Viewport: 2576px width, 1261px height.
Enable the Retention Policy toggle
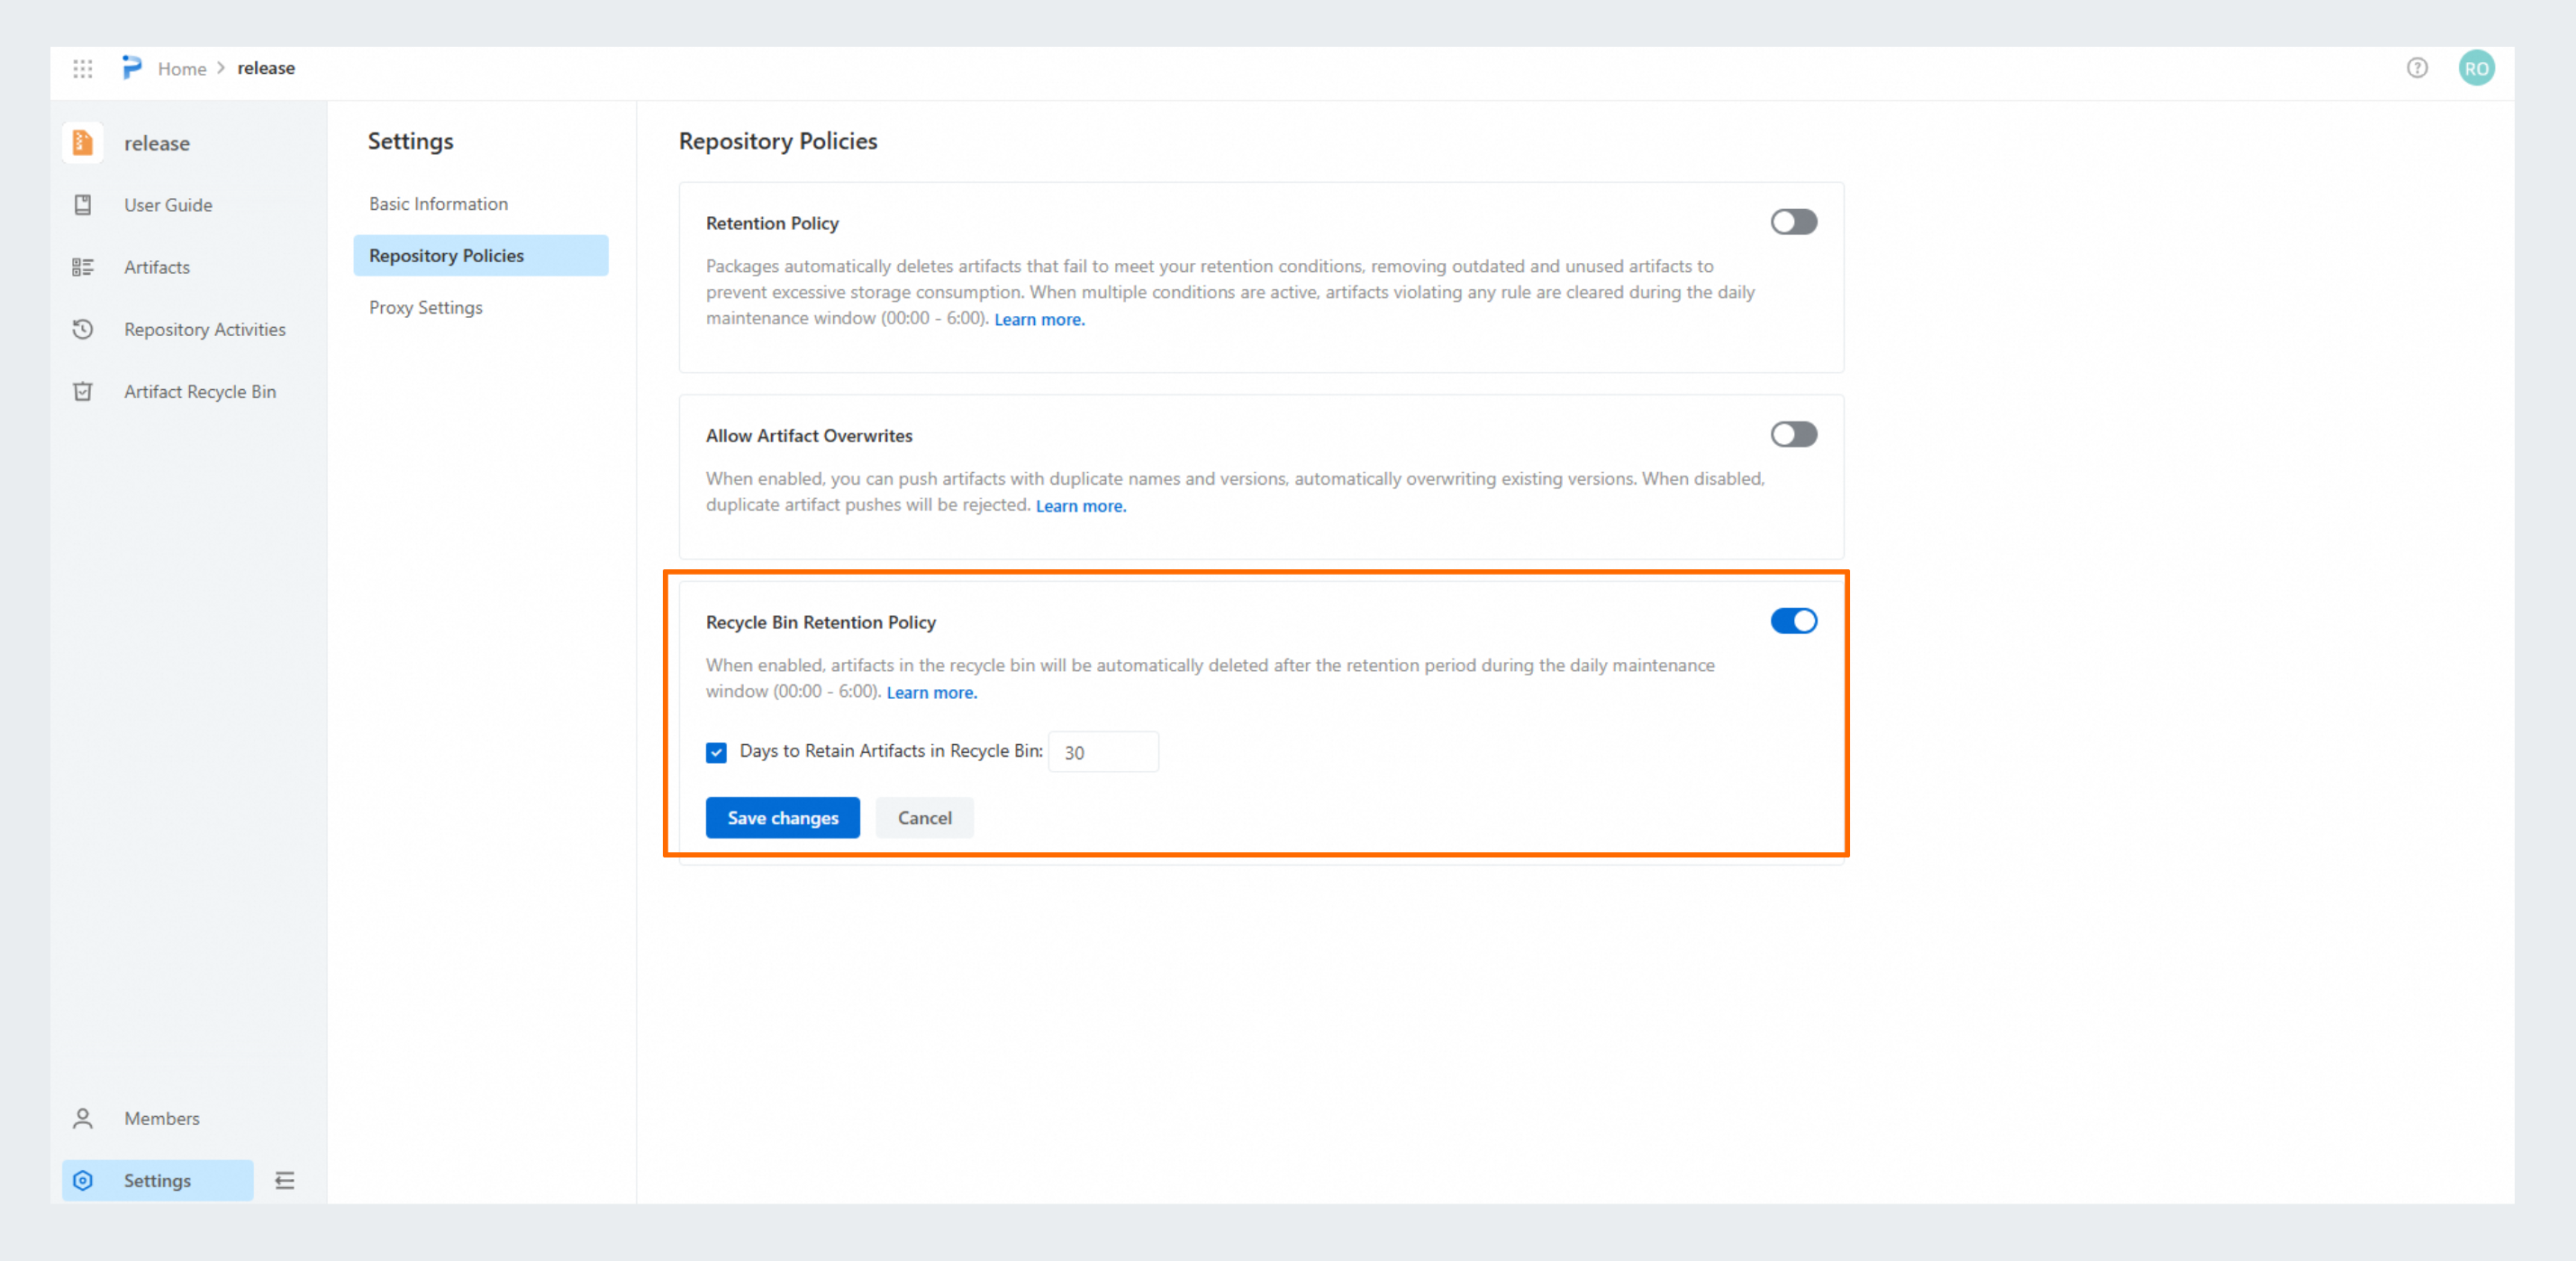click(x=1793, y=222)
